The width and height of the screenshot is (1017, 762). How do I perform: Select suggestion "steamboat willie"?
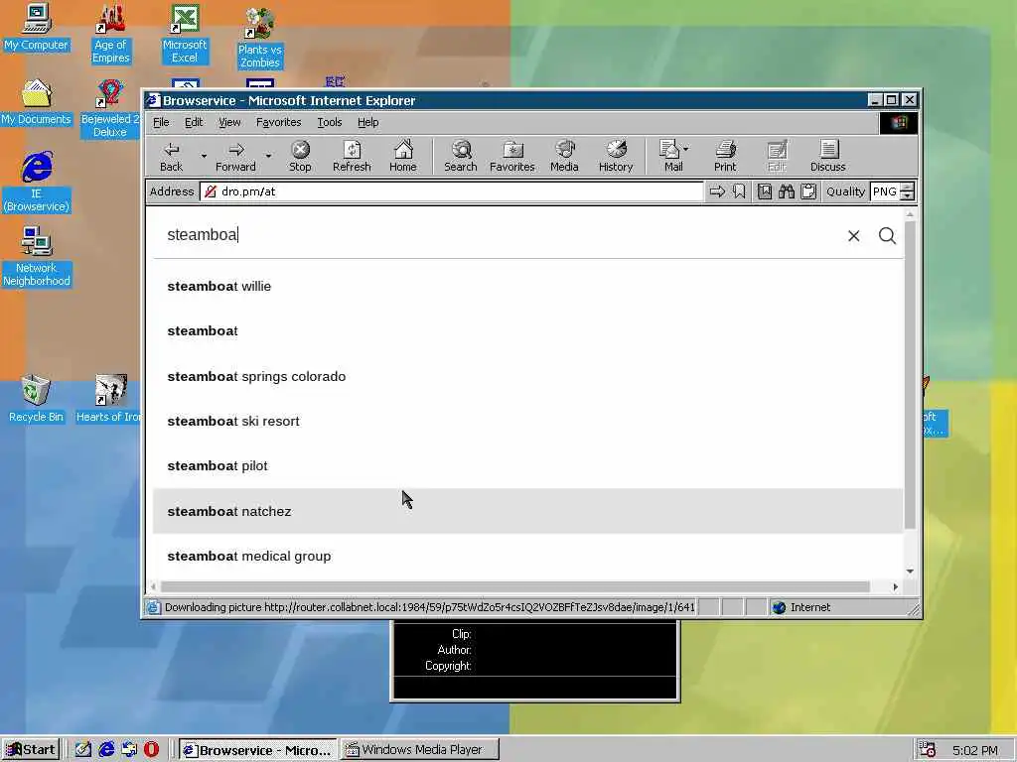(528, 287)
